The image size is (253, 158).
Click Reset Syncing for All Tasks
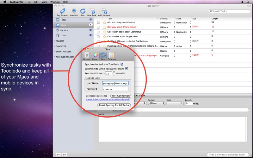tap(114, 105)
